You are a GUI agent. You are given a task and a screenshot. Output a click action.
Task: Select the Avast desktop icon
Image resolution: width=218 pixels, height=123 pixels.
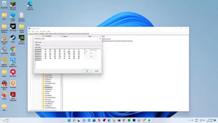pos(13,84)
